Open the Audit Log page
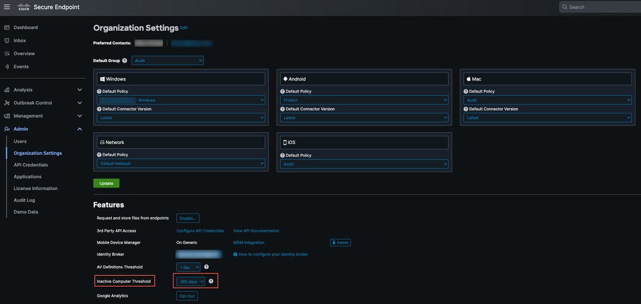This screenshot has height=304, width=641. tap(24, 200)
